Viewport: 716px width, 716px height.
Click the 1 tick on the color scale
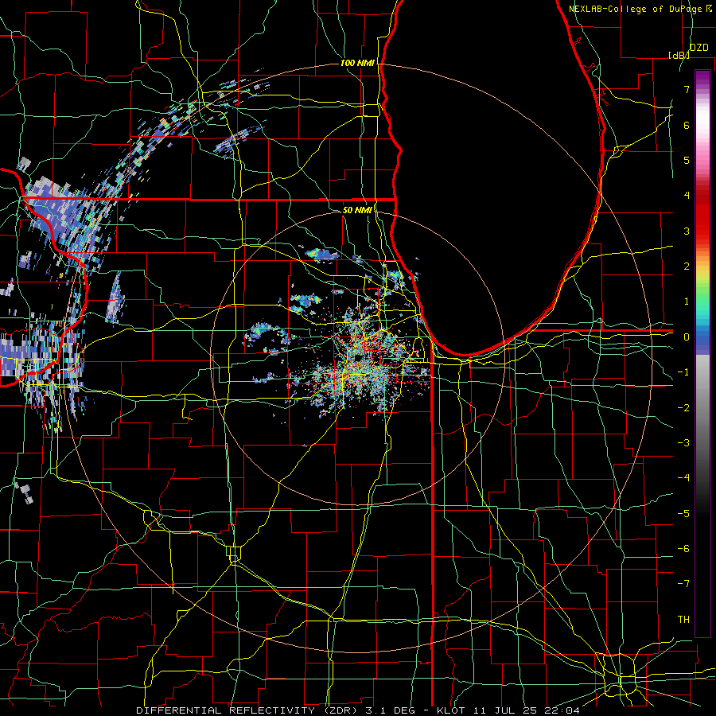click(x=687, y=302)
